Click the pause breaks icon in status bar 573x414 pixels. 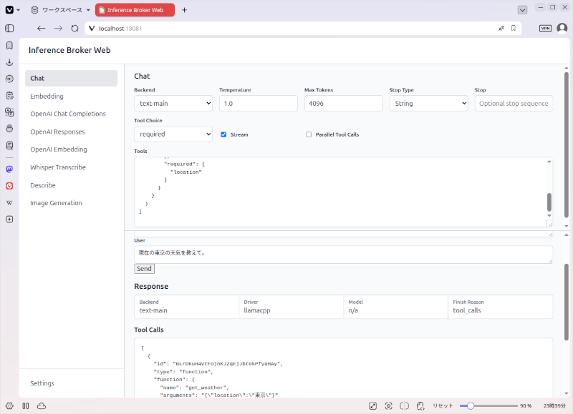[x=26, y=406]
